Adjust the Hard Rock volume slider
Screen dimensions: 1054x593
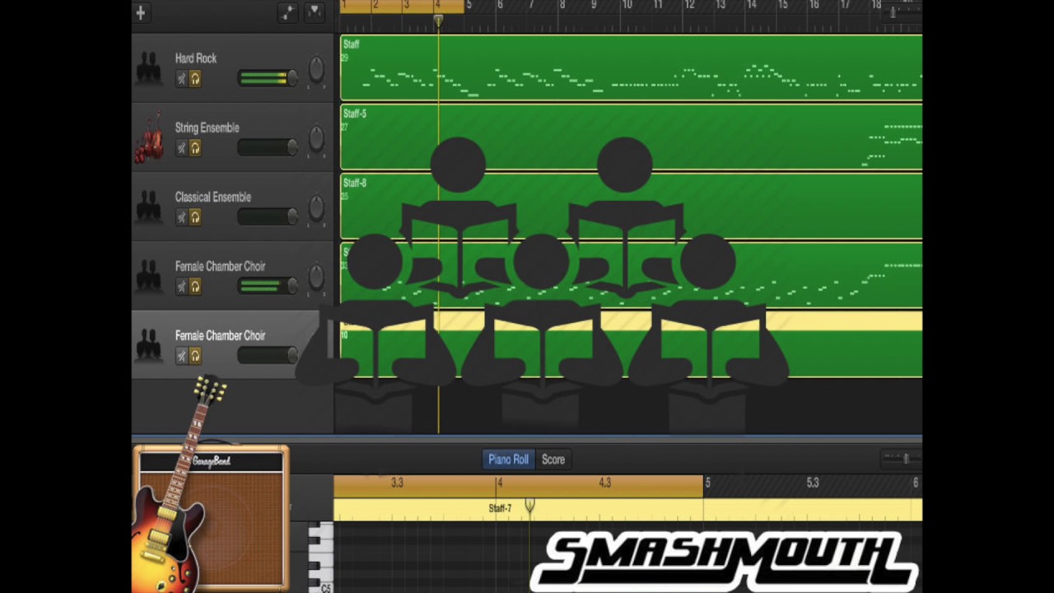click(268, 78)
